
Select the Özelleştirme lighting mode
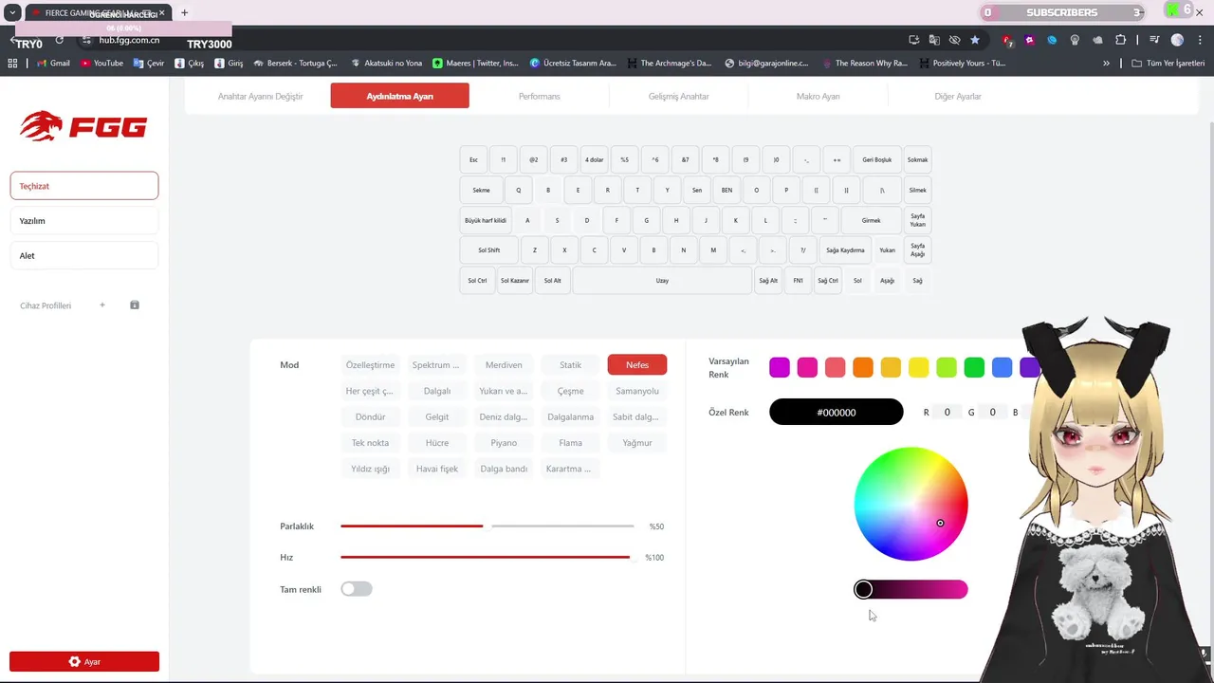370,365
